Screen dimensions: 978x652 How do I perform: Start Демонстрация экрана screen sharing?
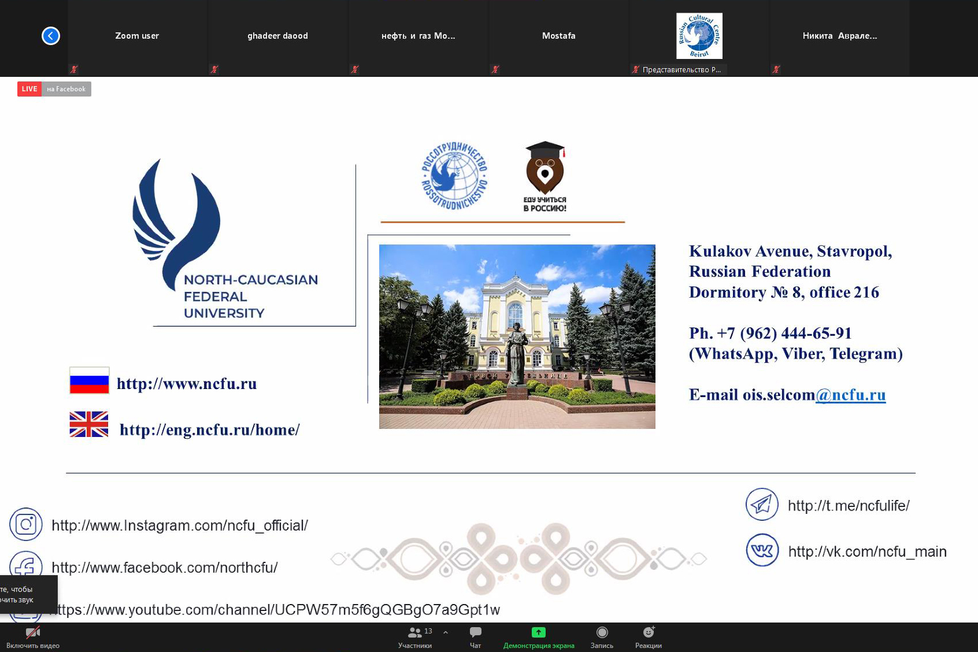click(539, 638)
